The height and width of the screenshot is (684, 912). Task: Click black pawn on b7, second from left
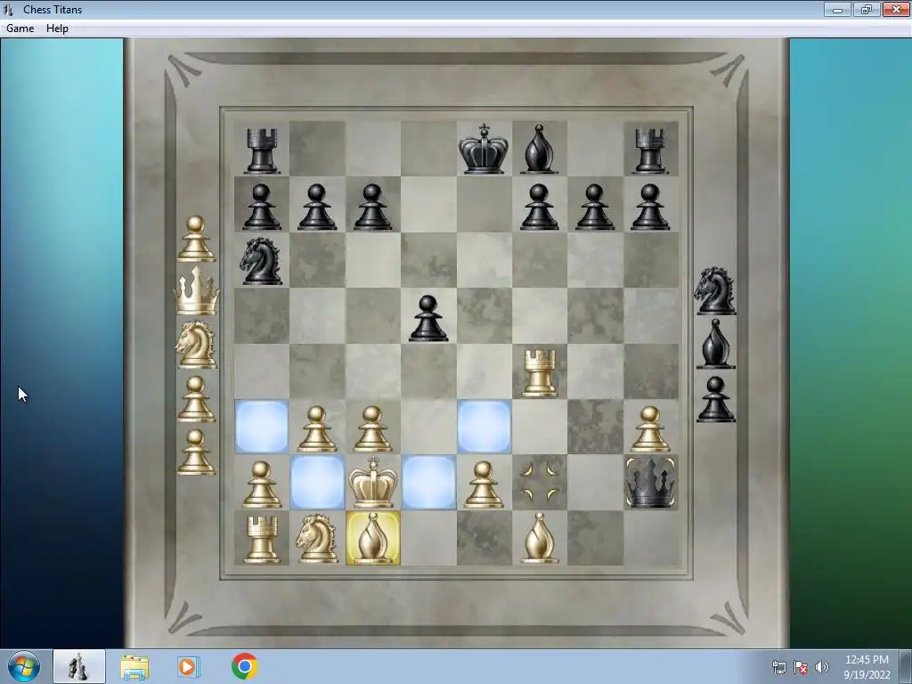317,207
